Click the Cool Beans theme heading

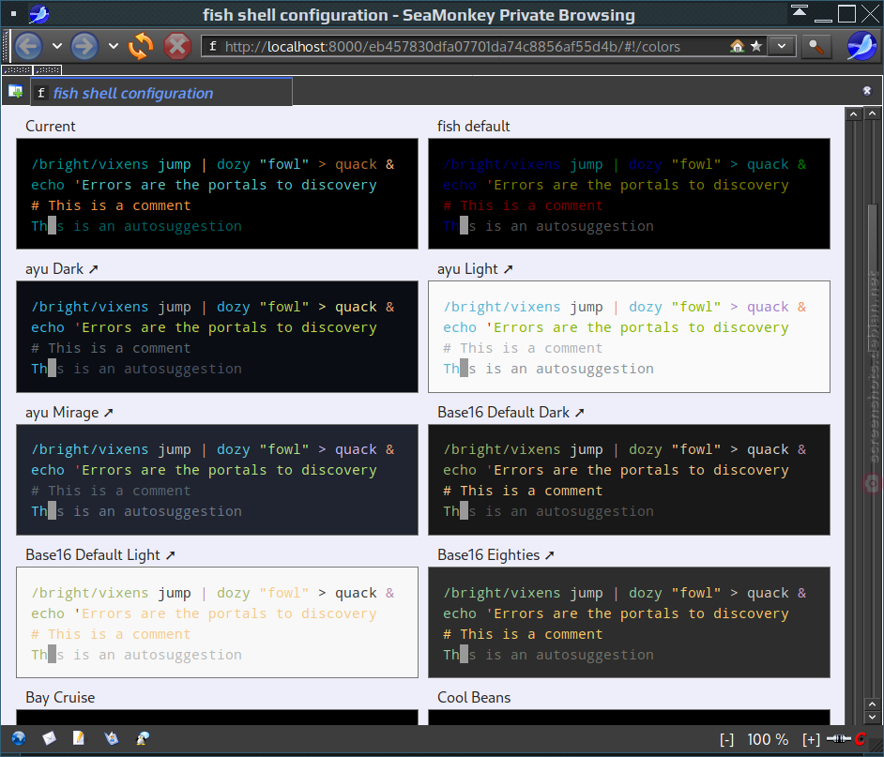[x=474, y=698]
